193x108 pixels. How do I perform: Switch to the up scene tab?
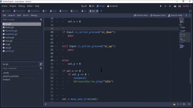tap(84, 11)
